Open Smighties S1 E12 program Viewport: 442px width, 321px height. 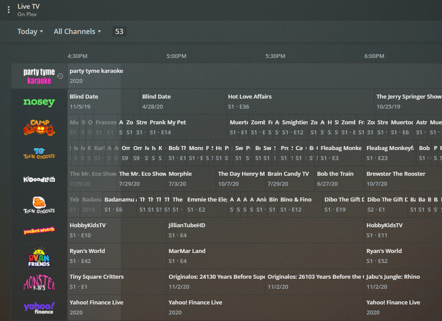coord(294,127)
